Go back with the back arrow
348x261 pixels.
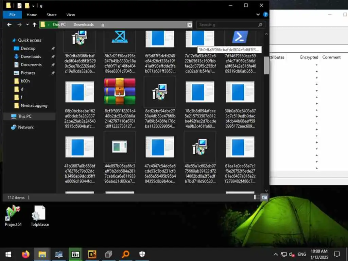click(x=9, y=24)
